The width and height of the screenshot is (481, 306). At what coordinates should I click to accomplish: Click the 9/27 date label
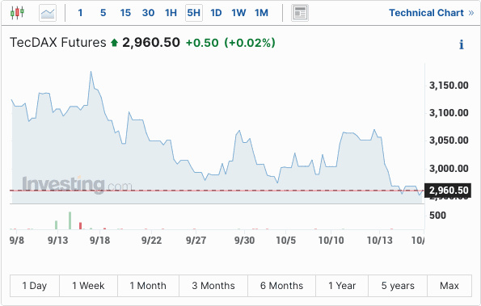click(x=196, y=240)
